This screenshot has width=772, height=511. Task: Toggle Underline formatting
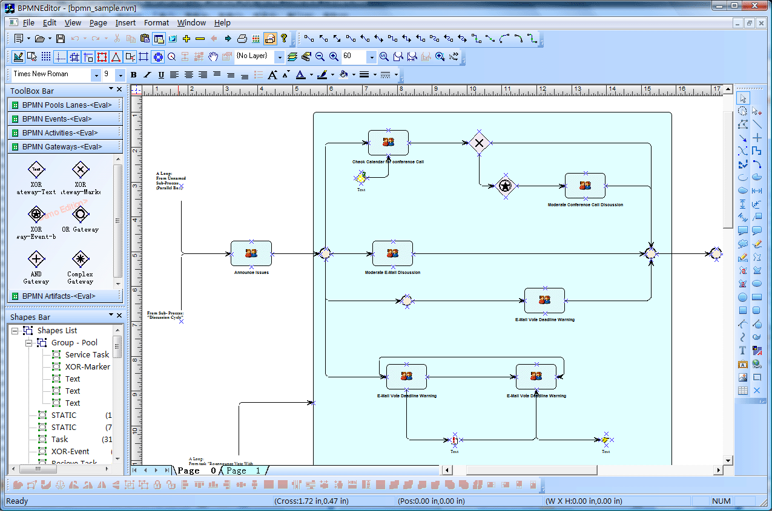pos(161,75)
